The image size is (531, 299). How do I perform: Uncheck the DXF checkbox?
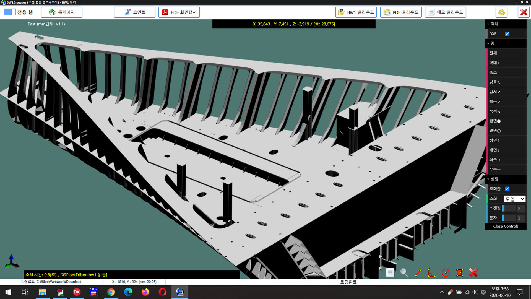(507, 34)
